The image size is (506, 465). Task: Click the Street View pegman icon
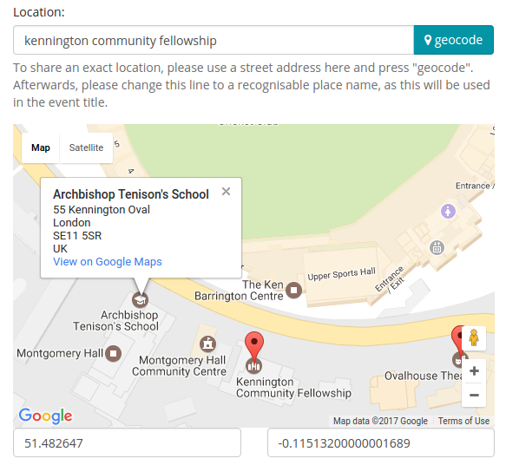click(x=474, y=338)
